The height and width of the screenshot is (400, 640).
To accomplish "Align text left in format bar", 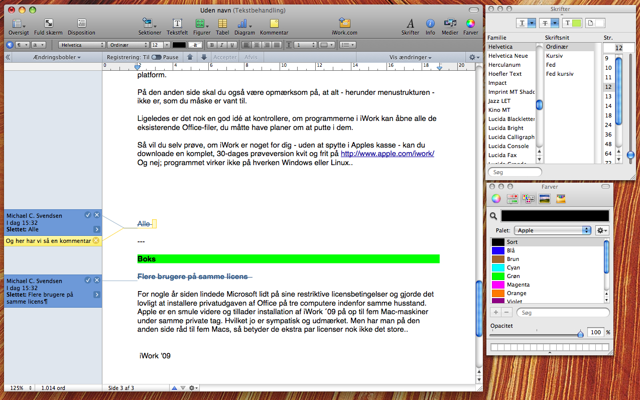I will pyautogui.click(x=246, y=45).
